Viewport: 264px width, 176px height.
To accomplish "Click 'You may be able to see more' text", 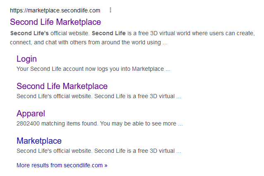I will (138, 123).
